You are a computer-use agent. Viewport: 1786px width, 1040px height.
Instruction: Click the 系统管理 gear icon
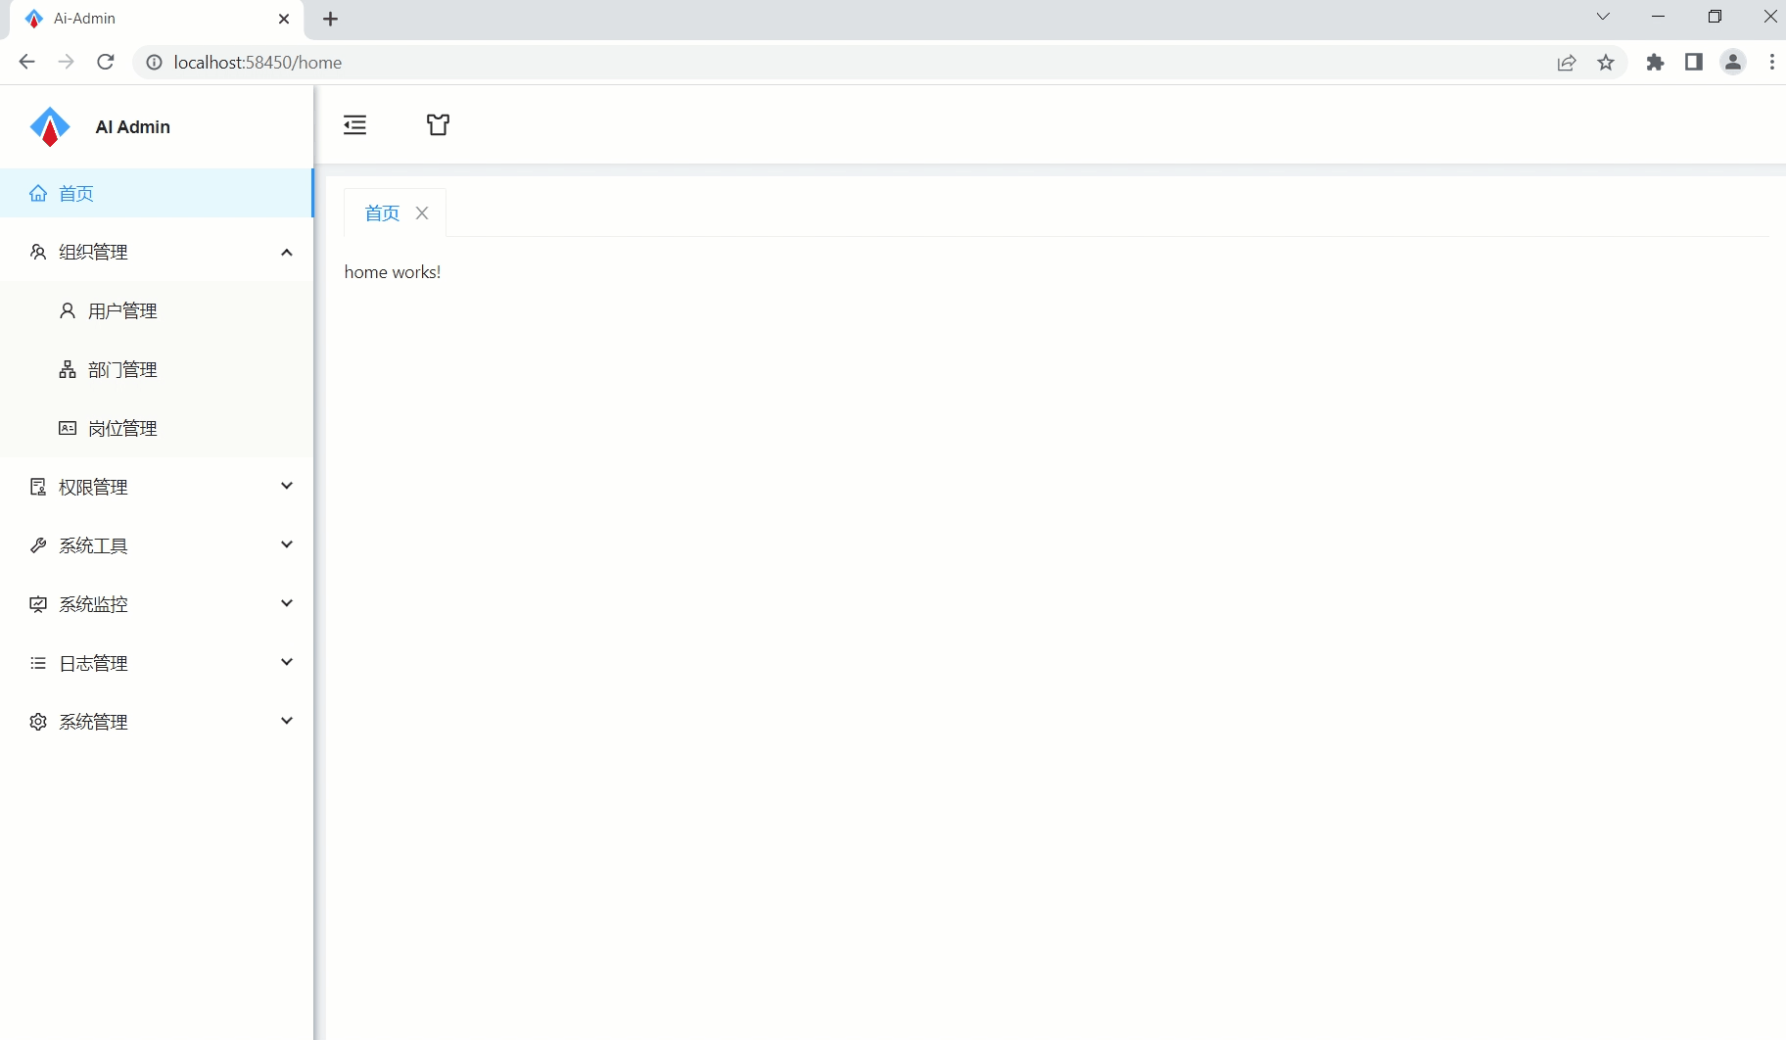(38, 722)
